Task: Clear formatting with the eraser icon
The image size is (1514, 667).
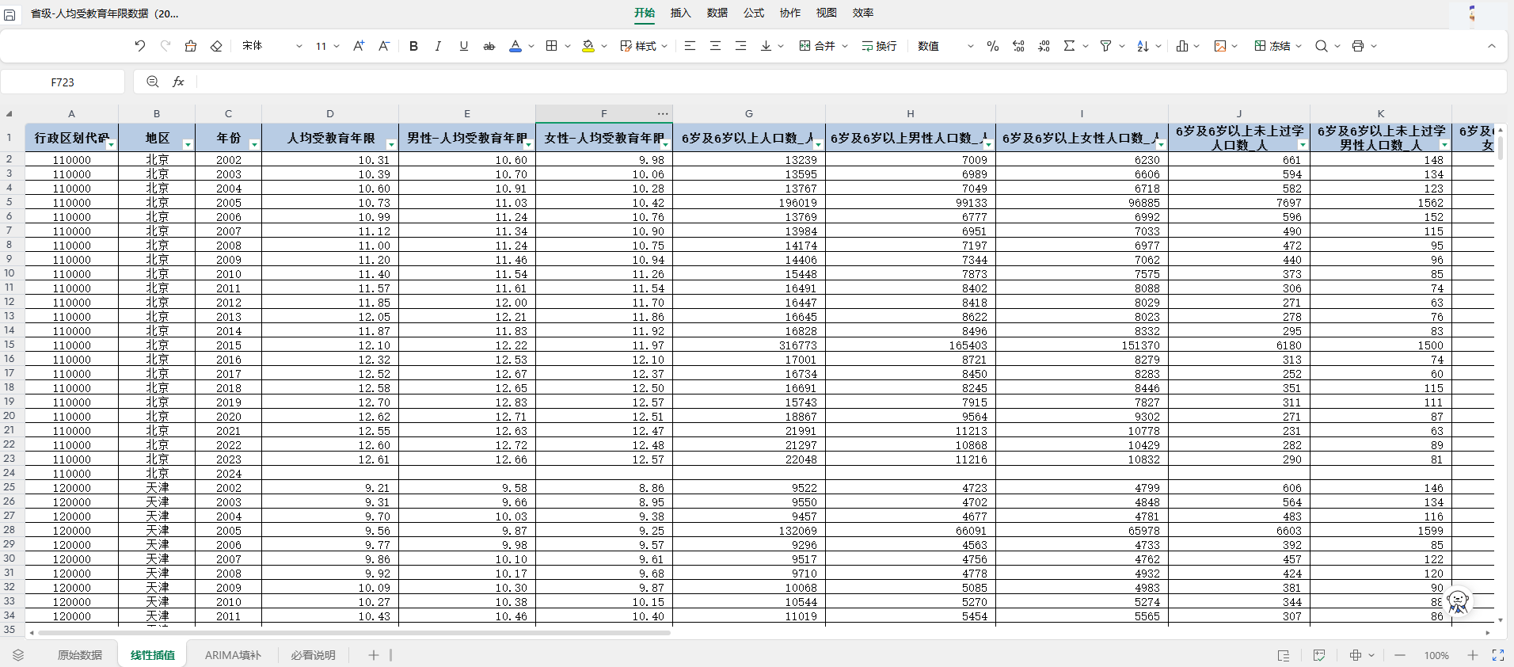Action: click(x=216, y=46)
